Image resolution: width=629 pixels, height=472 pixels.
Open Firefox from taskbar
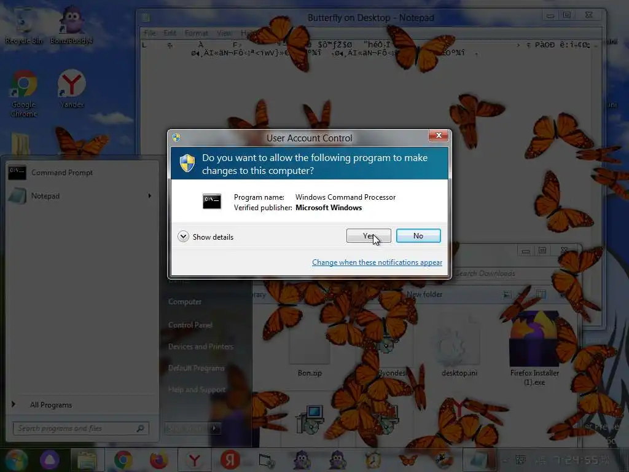pos(159,460)
